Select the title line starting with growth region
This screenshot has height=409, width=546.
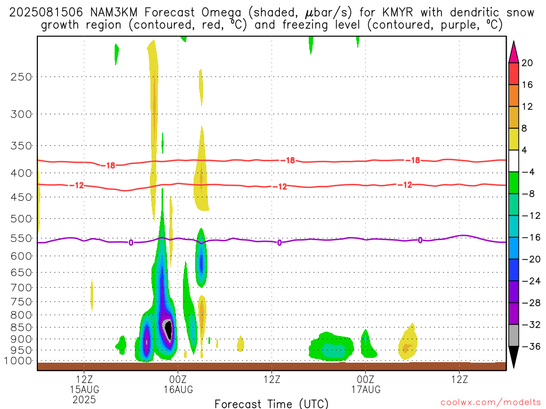coord(271,25)
